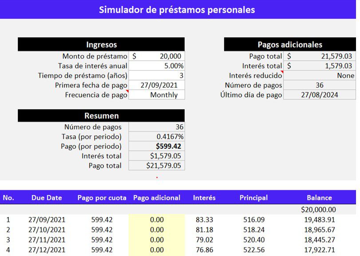Click the Último día de pago date cell
360x256 pixels.
point(320,95)
